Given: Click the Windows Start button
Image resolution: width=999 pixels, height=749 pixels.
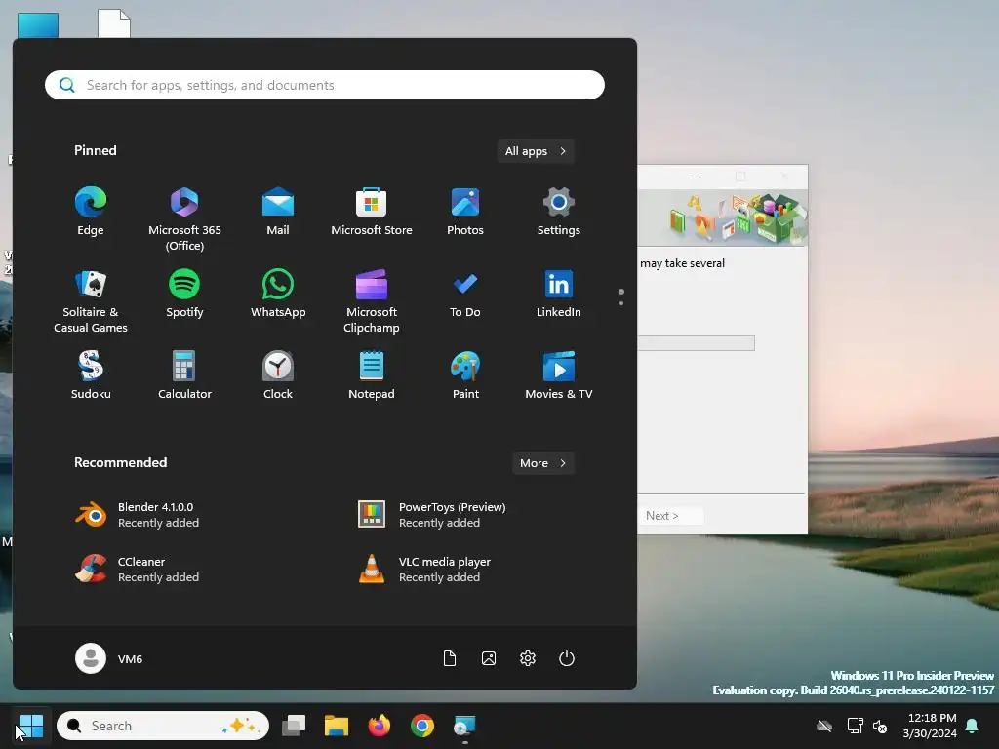Looking at the screenshot, I should click(x=30, y=726).
